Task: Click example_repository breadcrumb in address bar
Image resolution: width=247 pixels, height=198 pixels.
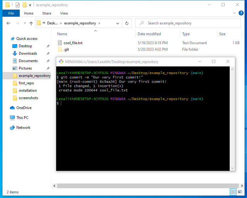Action: click(80, 23)
